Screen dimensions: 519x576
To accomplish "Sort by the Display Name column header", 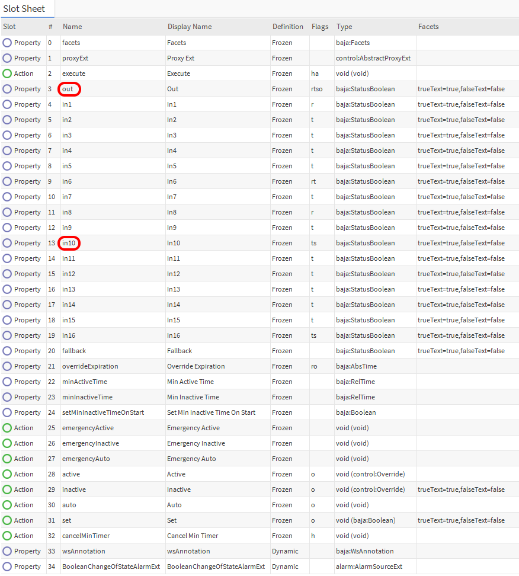I will [190, 27].
